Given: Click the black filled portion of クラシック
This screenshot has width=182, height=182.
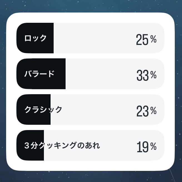Looking at the screenshot, I should tap(33, 109).
